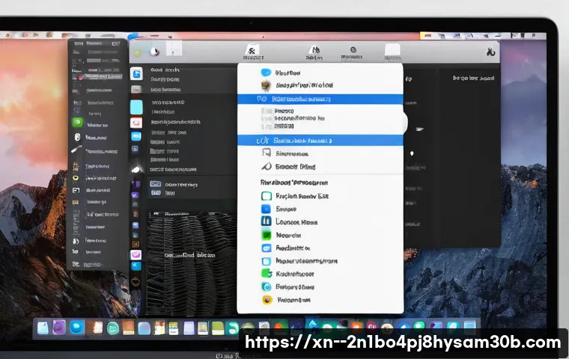Image resolution: width=569 pixels, height=359 pixels.
Task: Open Finder from the left end of the Dock
Action: 43,328
